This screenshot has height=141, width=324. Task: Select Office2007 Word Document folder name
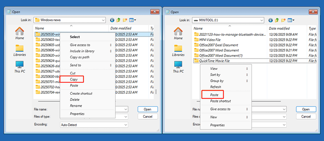tap(219, 50)
